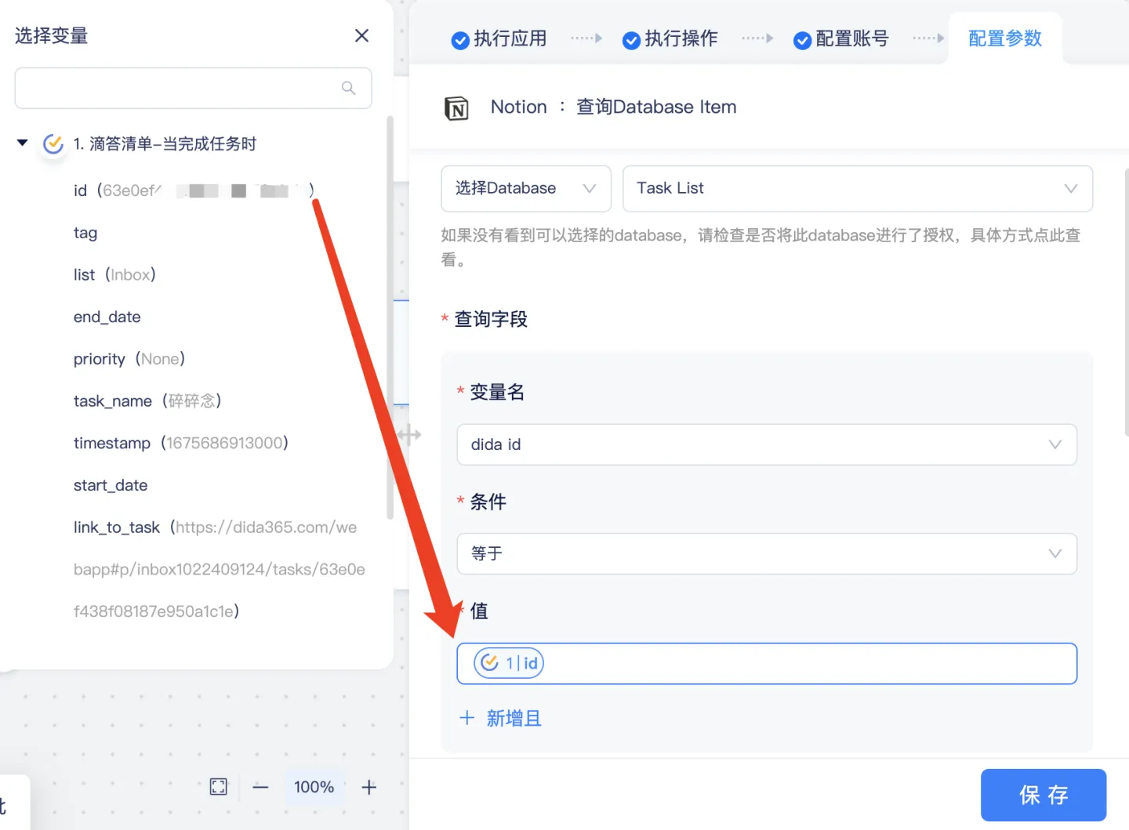Click the Task List dropdown chevron
The width and height of the screenshot is (1129, 830).
[x=1071, y=188]
